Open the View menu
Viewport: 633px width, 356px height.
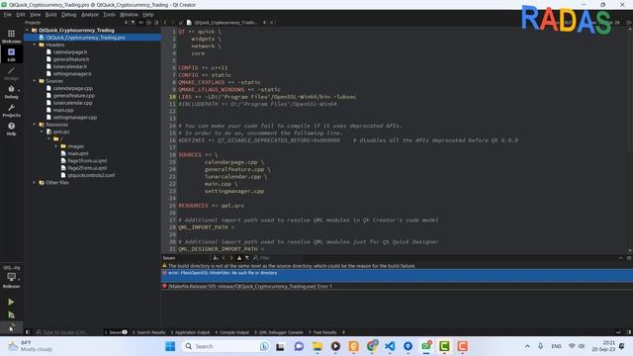[x=36, y=15]
